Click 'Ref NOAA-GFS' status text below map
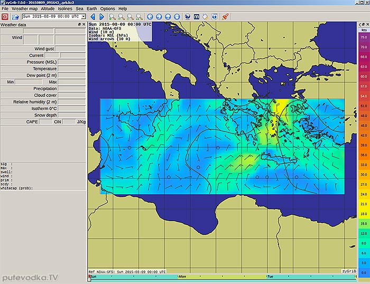This screenshot has height=284, width=370. click(x=127, y=272)
